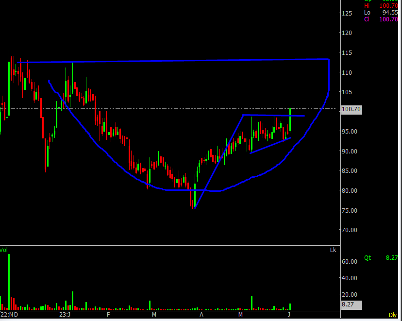This screenshot has width=402, height=321.
Task: Click the 'Qt 8.27' quantity readout
Action: [x=381, y=258]
